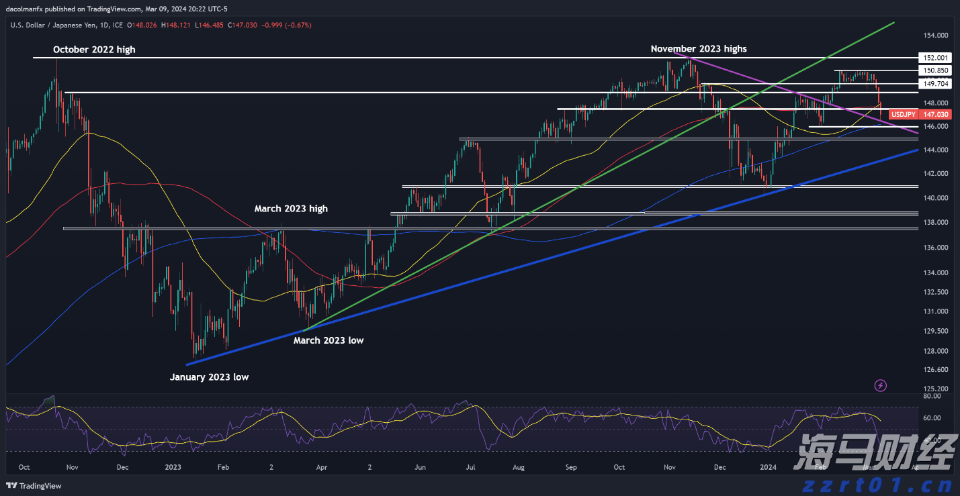
Task: Click the "March 2023 low" text label
Action: click(x=328, y=340)
